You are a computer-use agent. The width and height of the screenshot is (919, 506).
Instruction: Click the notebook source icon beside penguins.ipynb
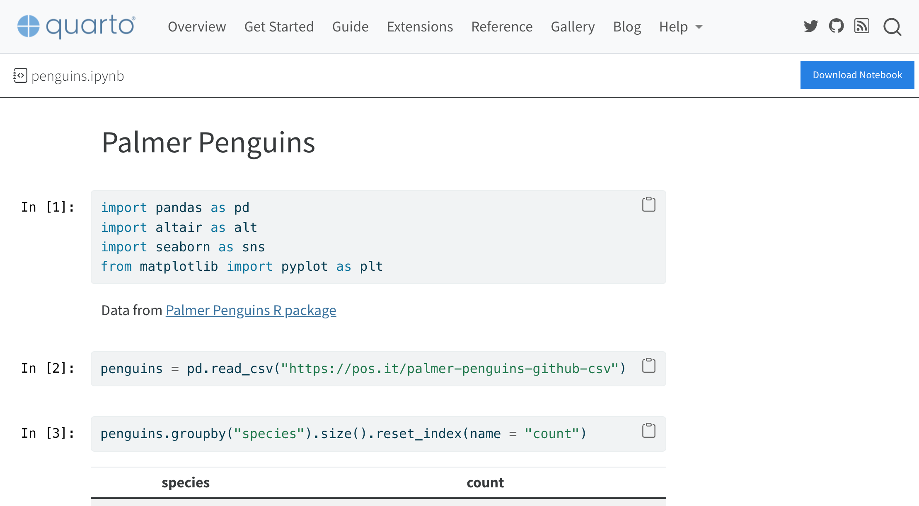[x=20, y=75]
